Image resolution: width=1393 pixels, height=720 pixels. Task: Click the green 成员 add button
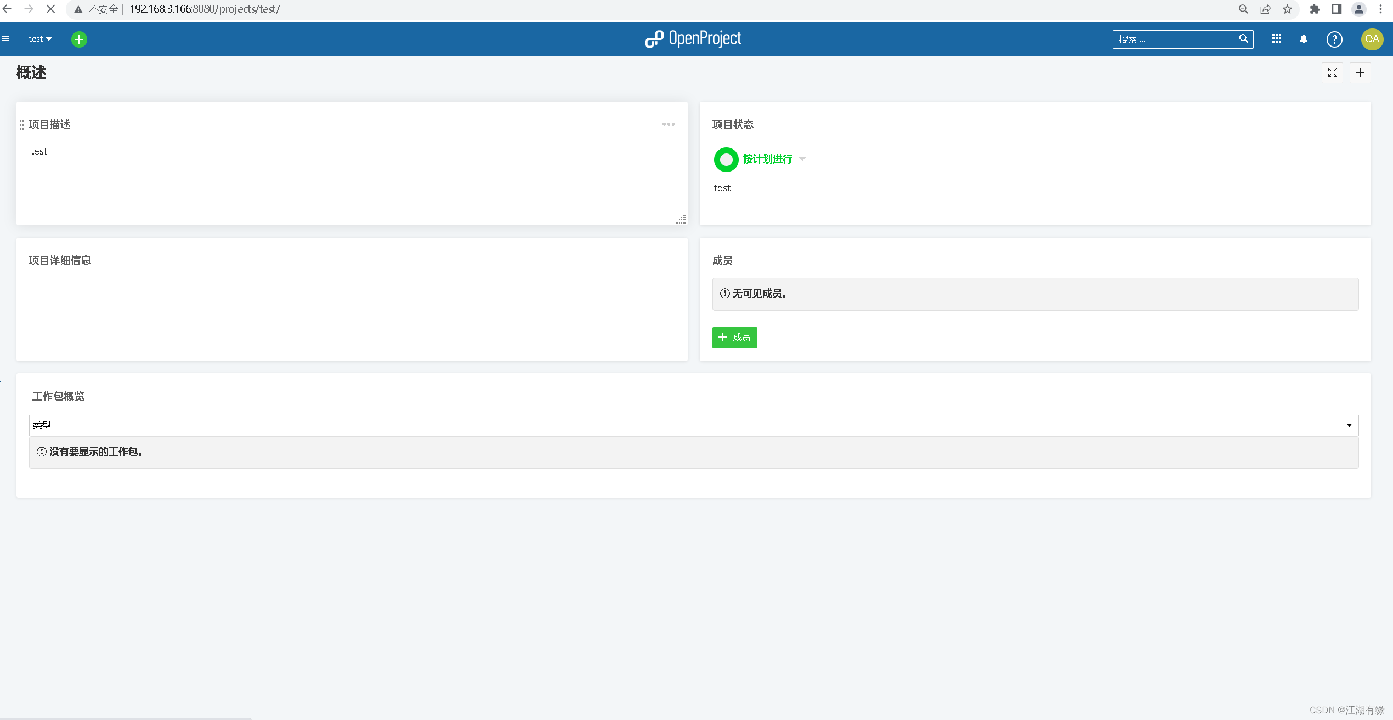[x=734, y=338]
